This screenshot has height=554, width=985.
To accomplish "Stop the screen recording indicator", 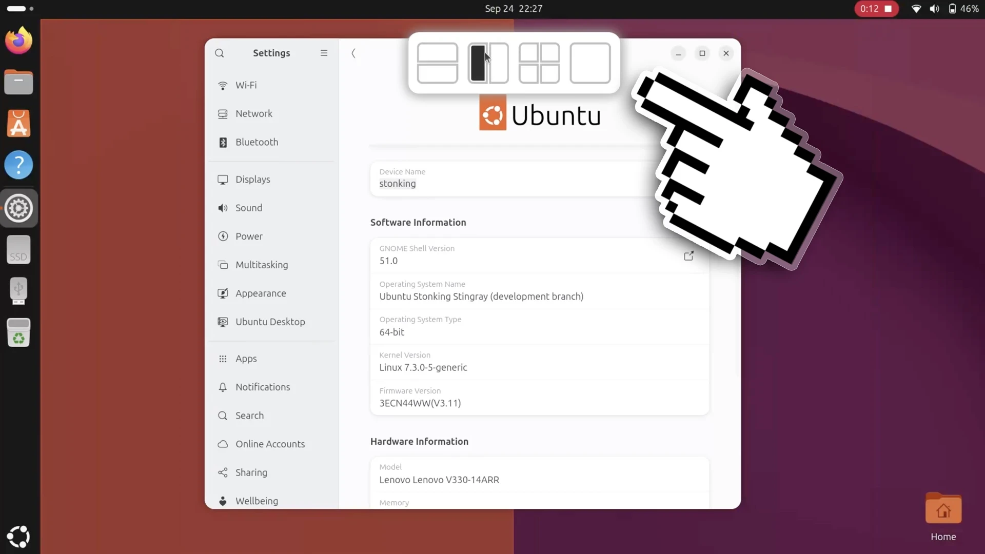I will (x=876, y=9).
